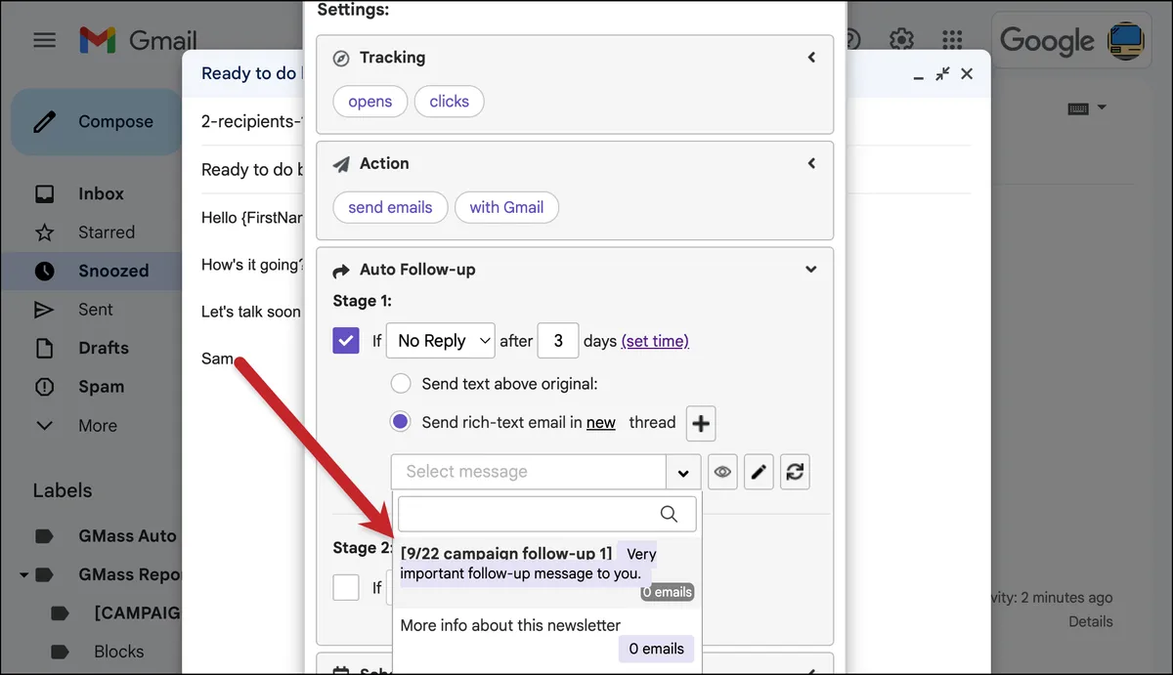
Task: Select the Send text above original radio button
Action: pyautogui.click(x=400, y=383)
